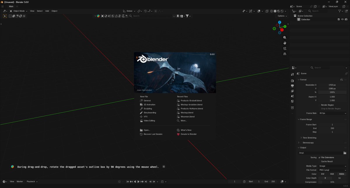Select the View Layer Properties tab
This screenshot has width=350, height=188.
click(292, 91)
